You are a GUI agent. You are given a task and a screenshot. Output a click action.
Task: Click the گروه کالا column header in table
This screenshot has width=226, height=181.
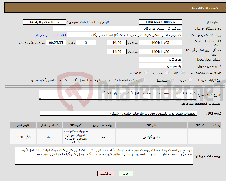(76, 125)
